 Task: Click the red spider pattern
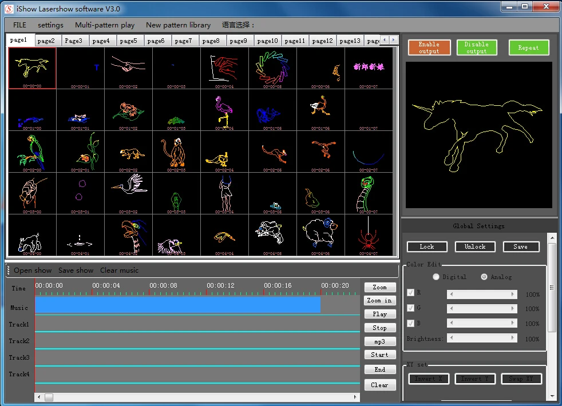click(x=369, y=236)
